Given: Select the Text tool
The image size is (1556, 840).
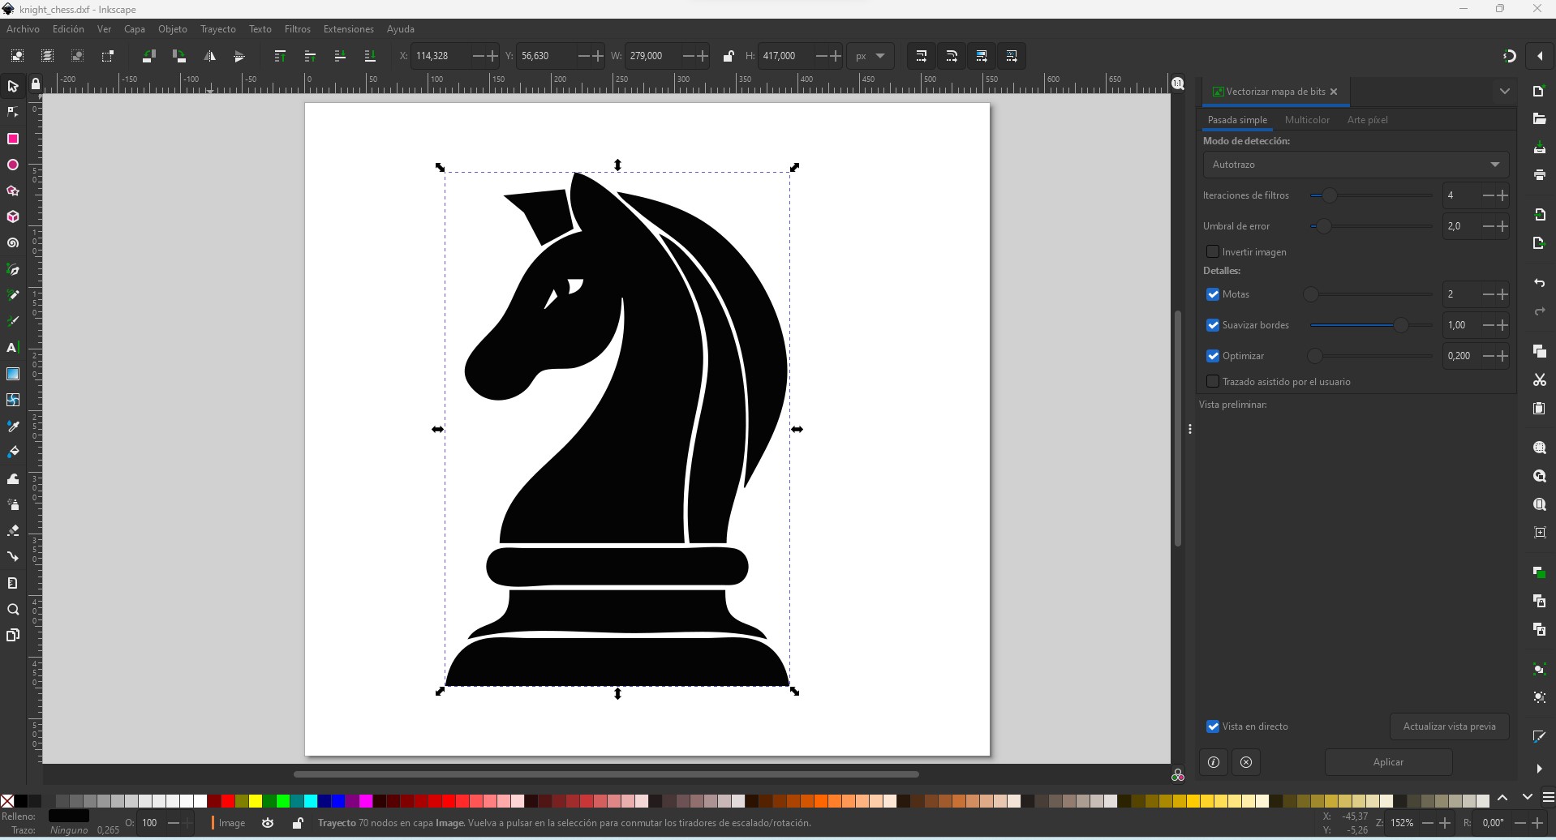Looking at the screenshot, I should (13, 348).
